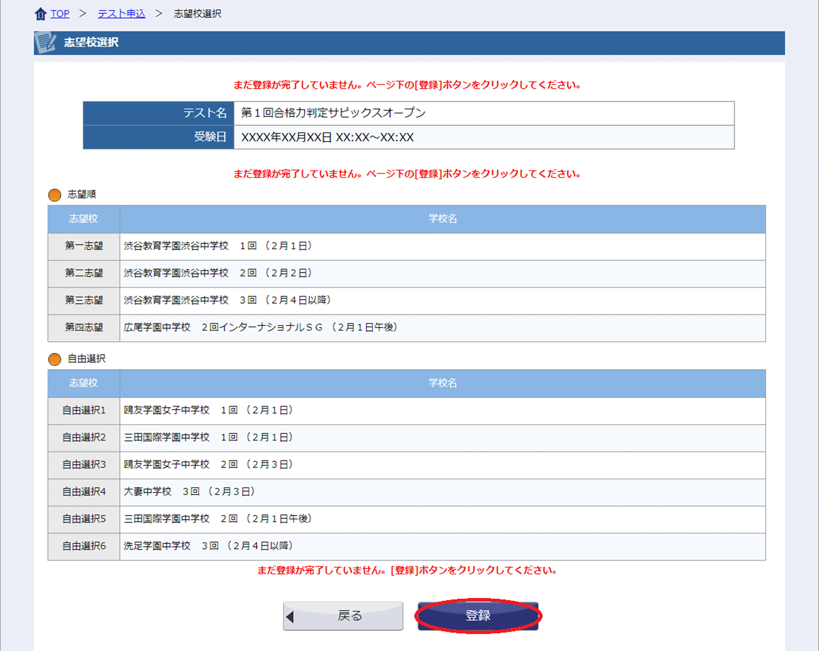
Task: Go to テスト申込 breadcrumb link
Action: (121, 14)
